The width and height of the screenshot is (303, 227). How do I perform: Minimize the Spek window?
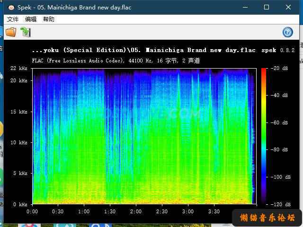(x=245, y=8)
